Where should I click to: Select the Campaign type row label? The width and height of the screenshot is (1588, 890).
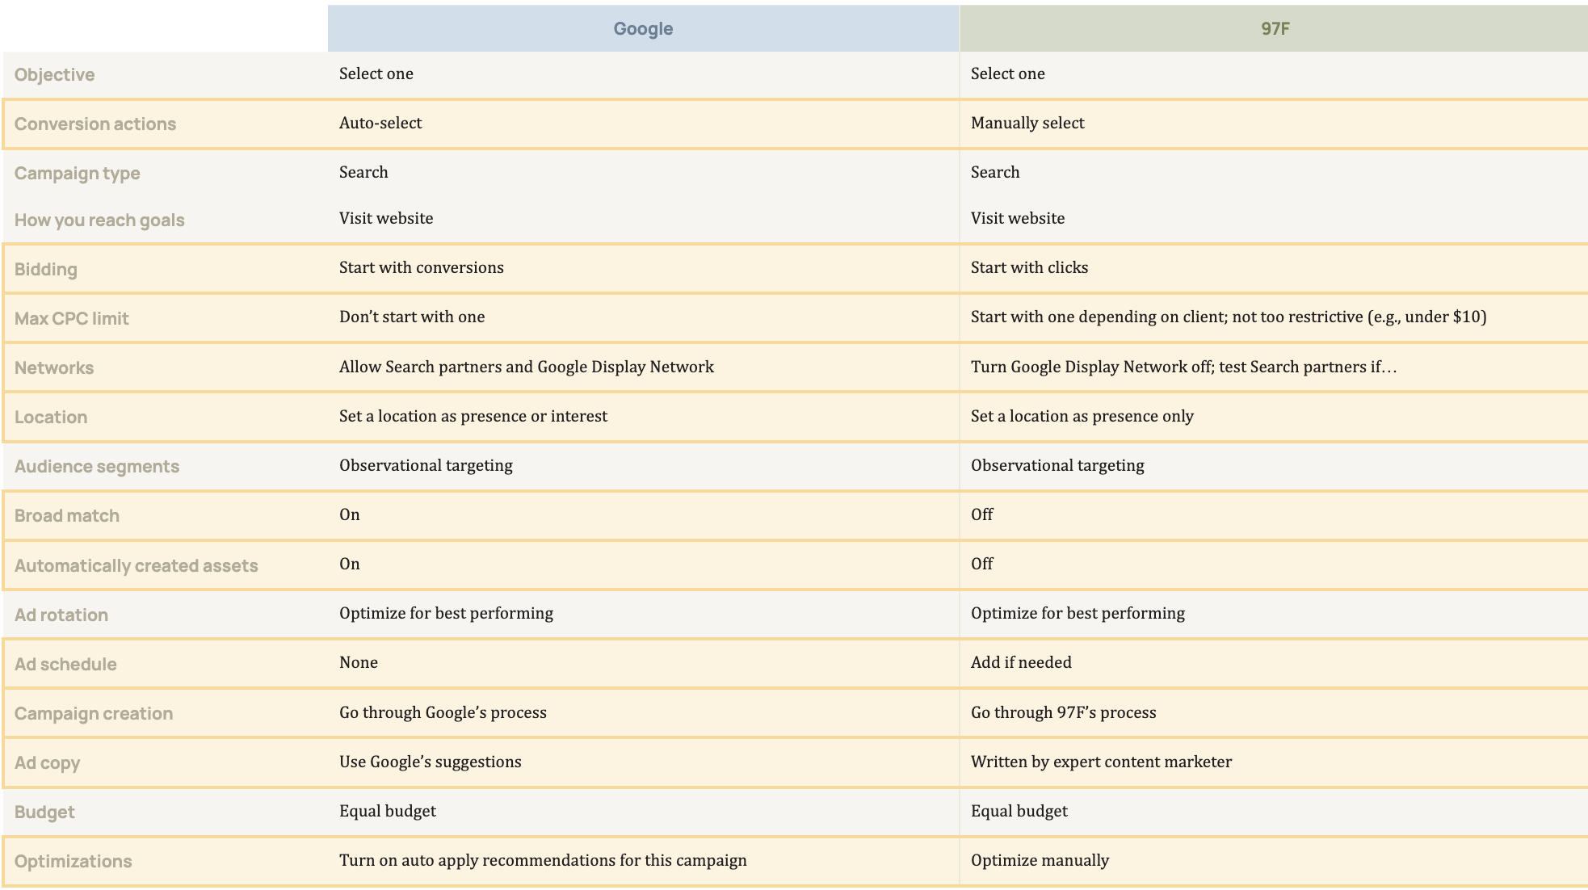[77, 173]
